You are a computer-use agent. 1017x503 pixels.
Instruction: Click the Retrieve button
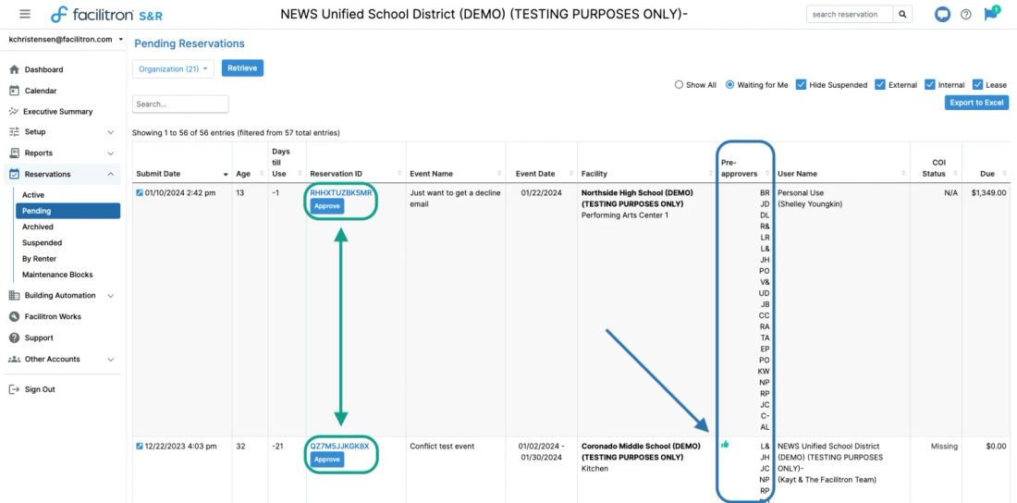[x=242, y=68]
